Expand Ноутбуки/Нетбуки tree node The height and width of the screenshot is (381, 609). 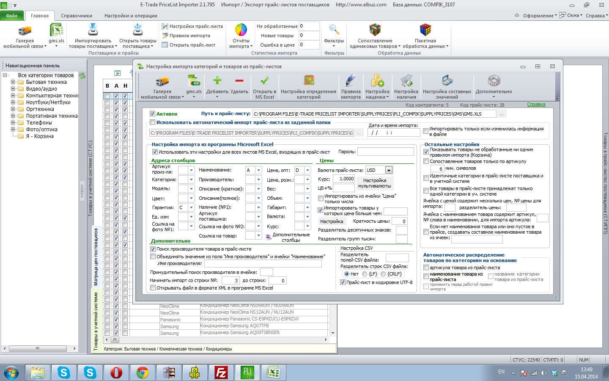[13, 102]
